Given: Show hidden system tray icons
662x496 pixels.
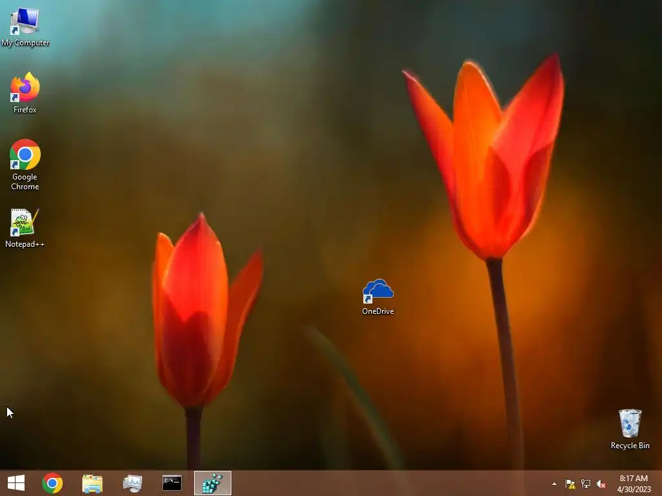Looking at the screenshot, I should 554,484.
